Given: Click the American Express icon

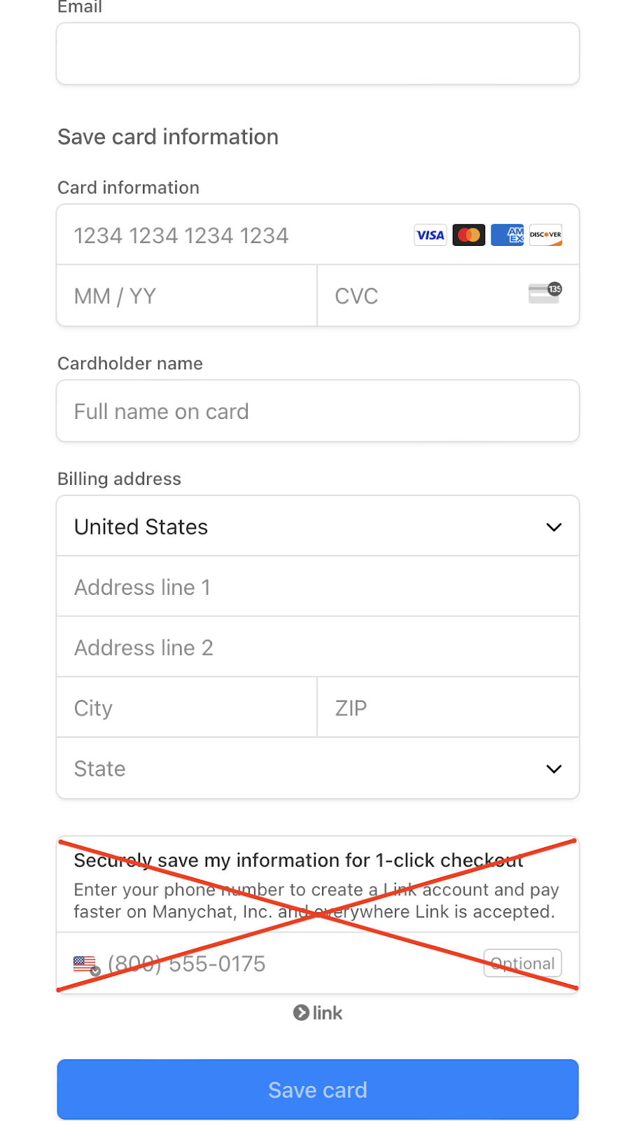Looking at the screenshot, I should coord(507,235).
